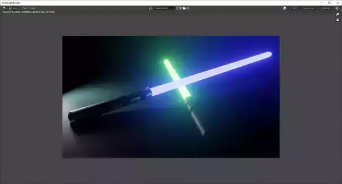This screenshot has height=184, width=342.
Task: Click the Render Result image name field
Action: click(164, 8)
